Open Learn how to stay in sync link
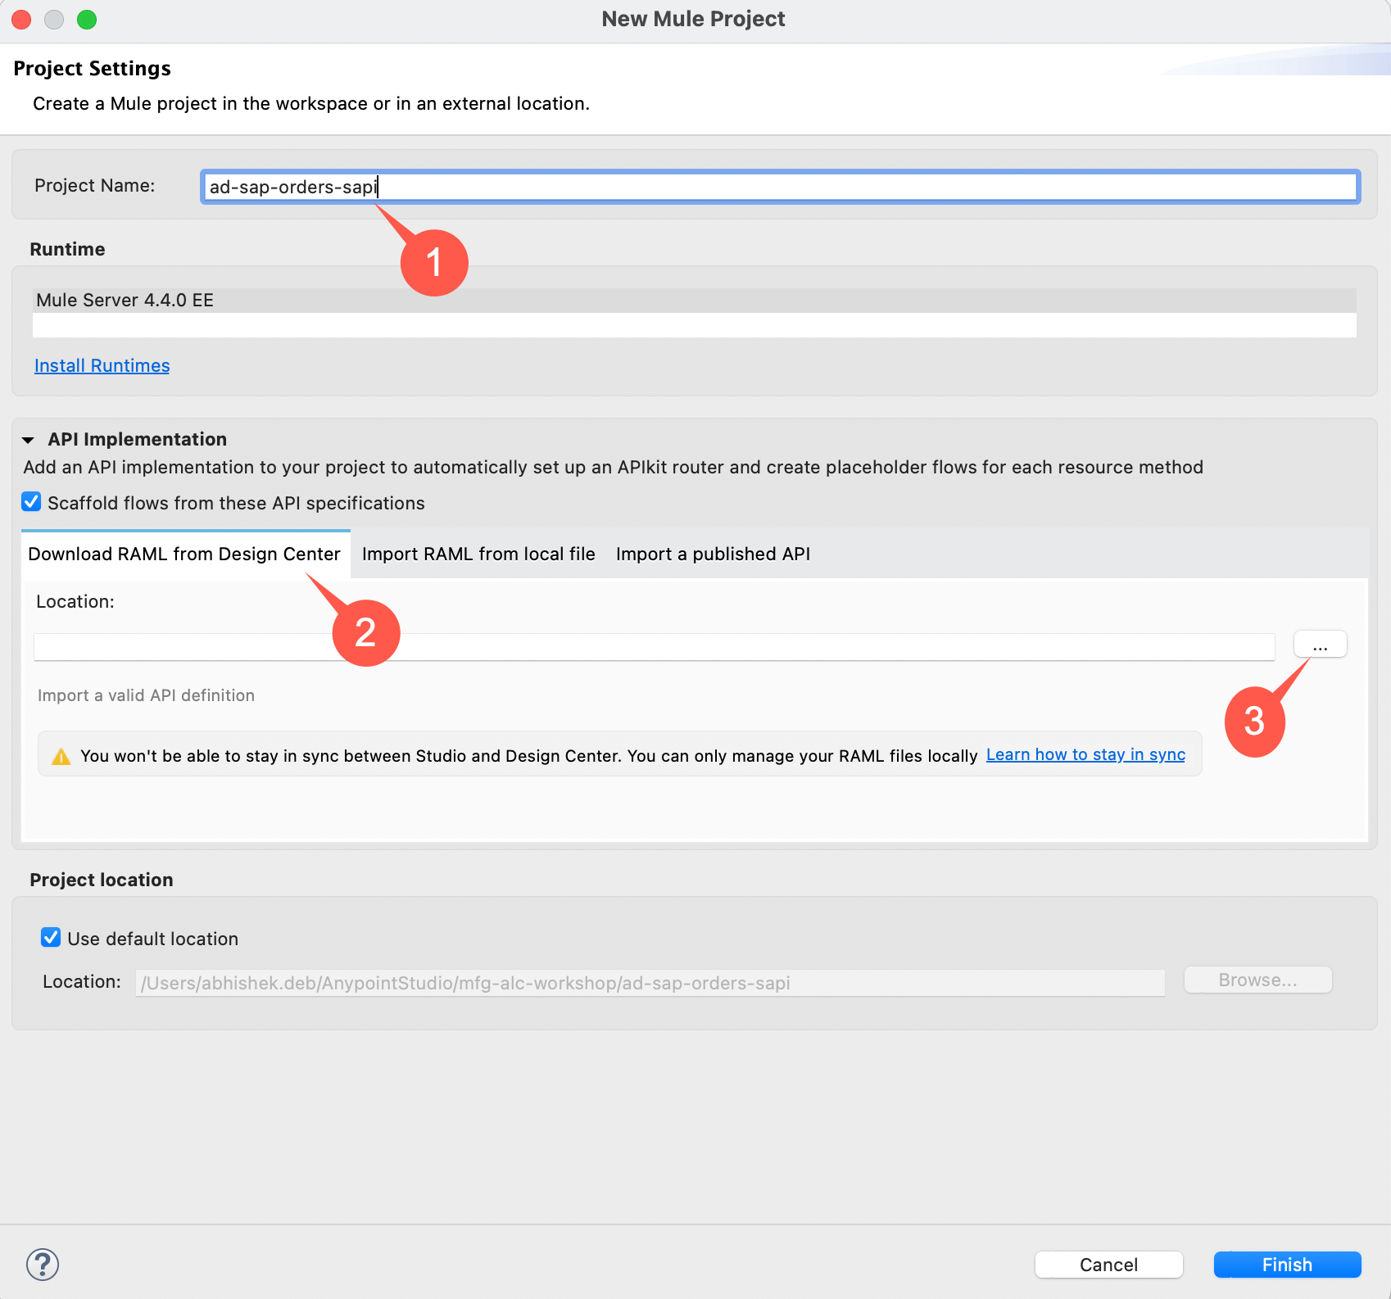Image resolution: width=1391 pixels, height=1299 pixels. pyautogui.click(x=1085, y=754)
